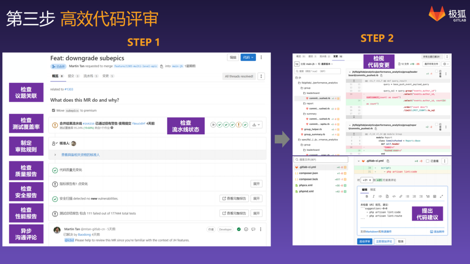Insert a table via the editor toolbar
Image resolution: width=470 pixels, height=264 pixels.
[x=434, y=197]
